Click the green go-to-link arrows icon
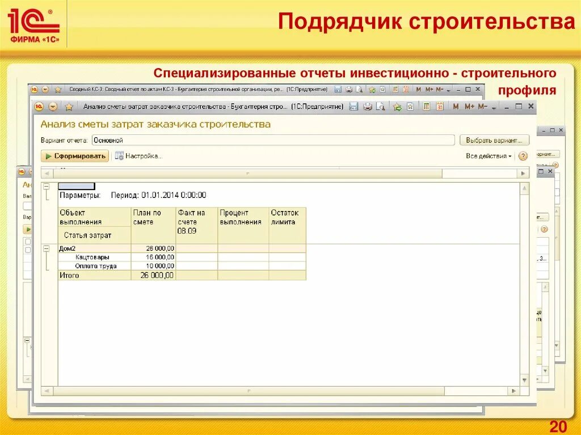581x435 pixels. (397, 107)
